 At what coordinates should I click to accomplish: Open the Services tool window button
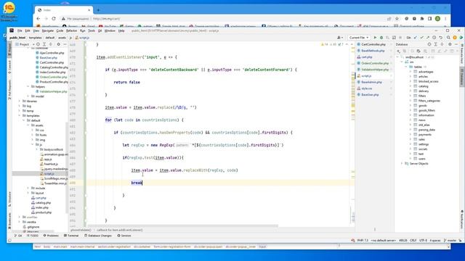pyautogui.click(x=124, y=236)
